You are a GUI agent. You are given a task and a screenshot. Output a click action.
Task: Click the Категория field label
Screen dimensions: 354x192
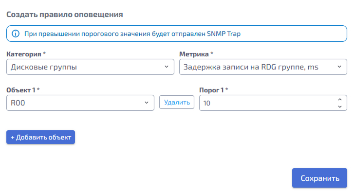click(x=26, y=54)
